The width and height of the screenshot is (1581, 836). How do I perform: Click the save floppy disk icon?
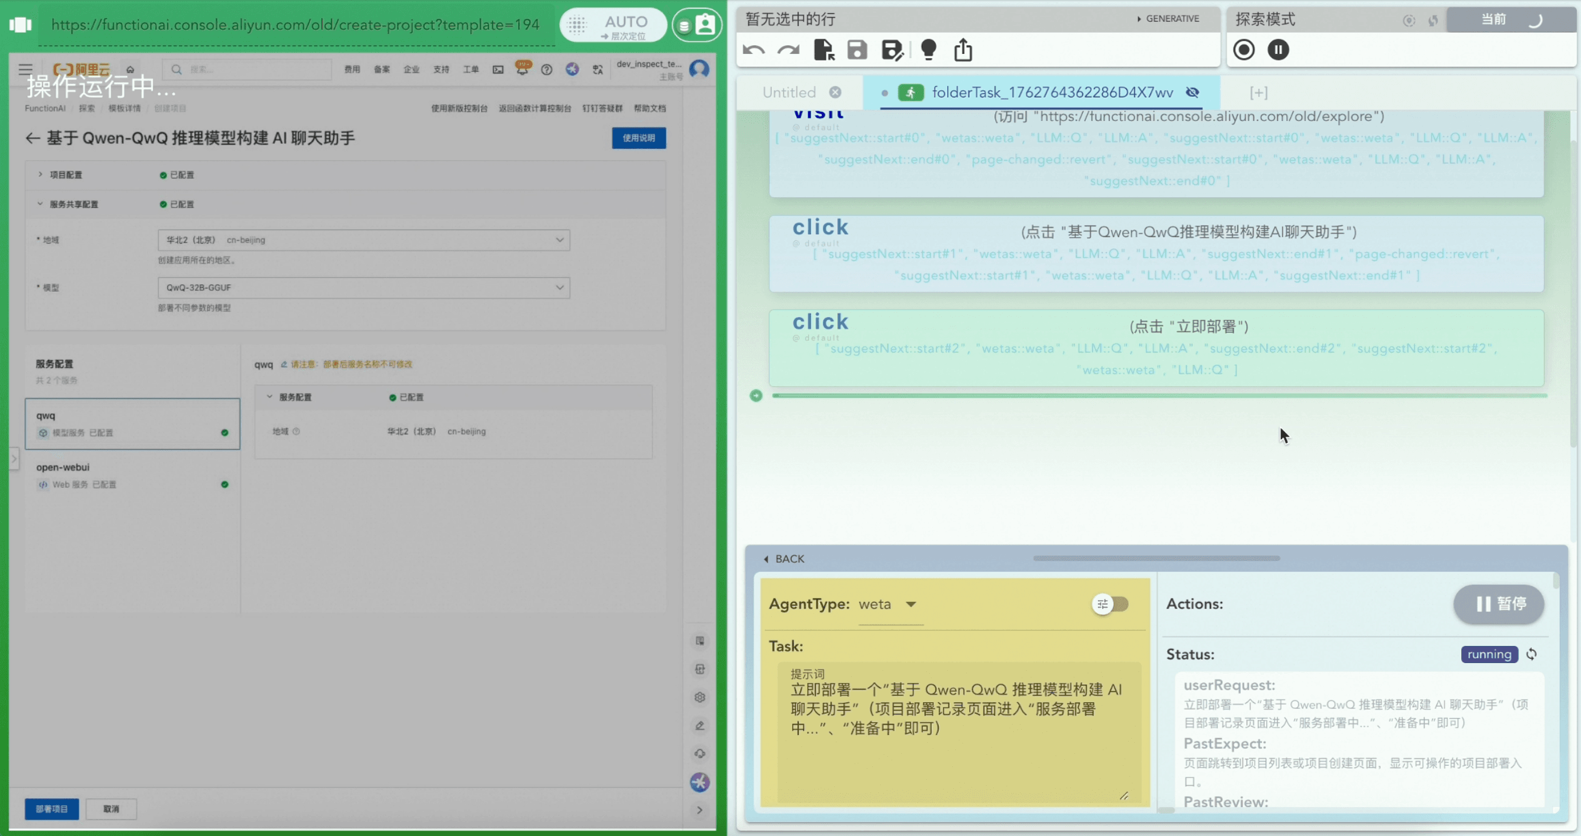[x=858, y=50]
